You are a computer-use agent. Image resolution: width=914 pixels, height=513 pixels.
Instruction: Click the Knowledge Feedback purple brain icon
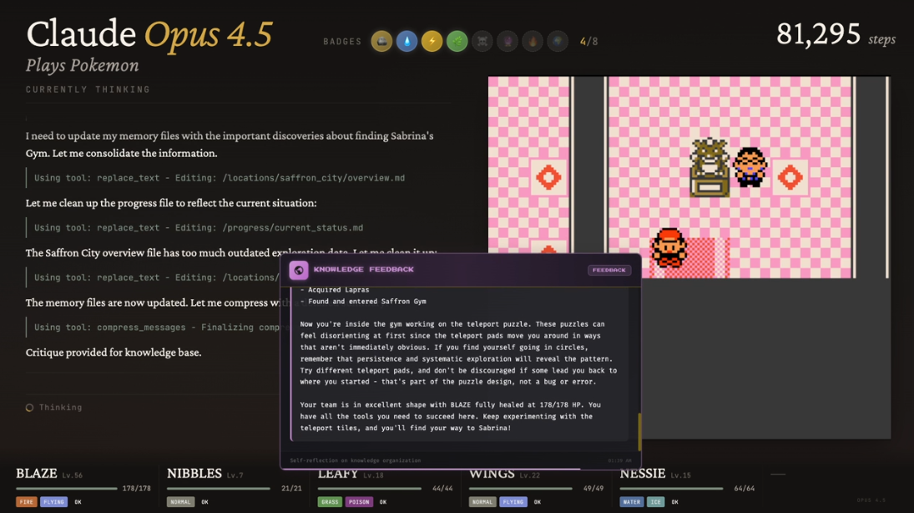pyautogui.click(x=299, y=270)
